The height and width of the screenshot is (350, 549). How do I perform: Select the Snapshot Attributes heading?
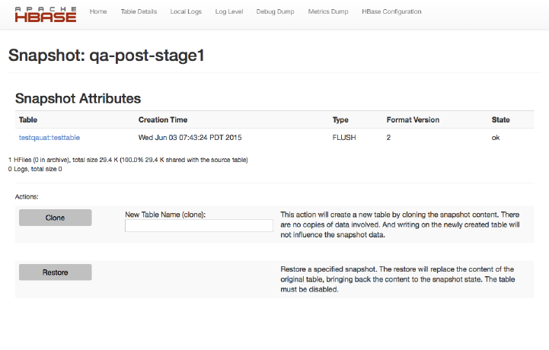click(78, 99)
